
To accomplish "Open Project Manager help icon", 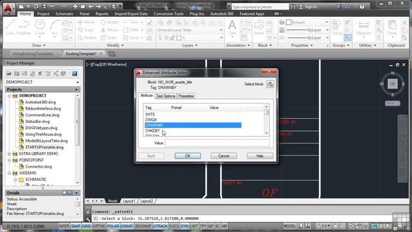I will [x=75, y=73].
